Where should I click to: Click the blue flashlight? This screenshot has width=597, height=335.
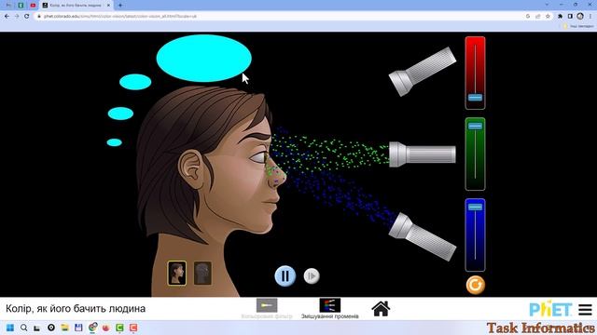(x=423, y=236)
